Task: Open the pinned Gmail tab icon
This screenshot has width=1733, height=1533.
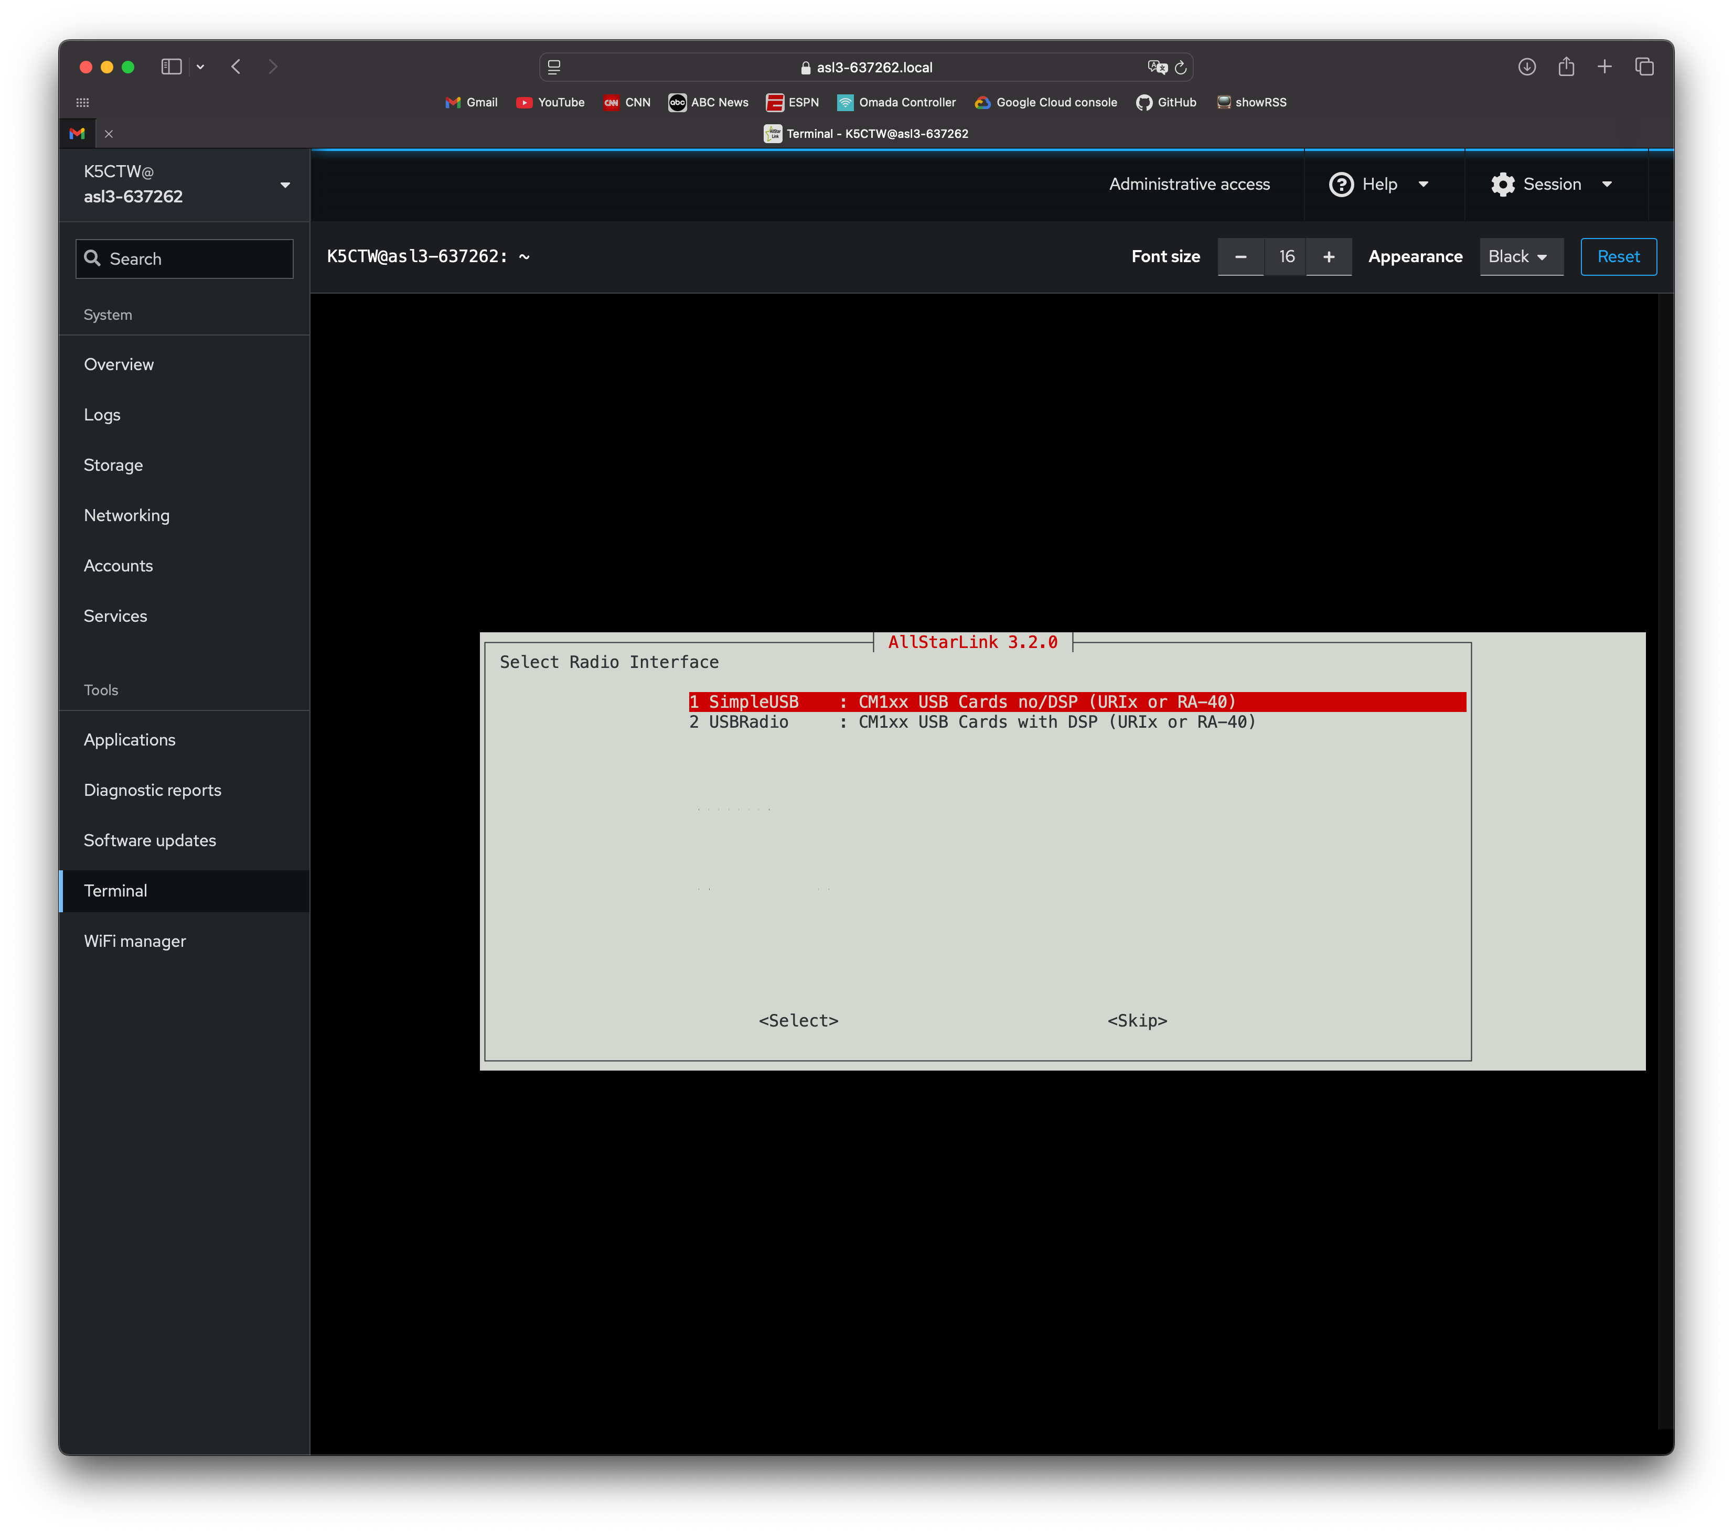Action: point(77,134)
